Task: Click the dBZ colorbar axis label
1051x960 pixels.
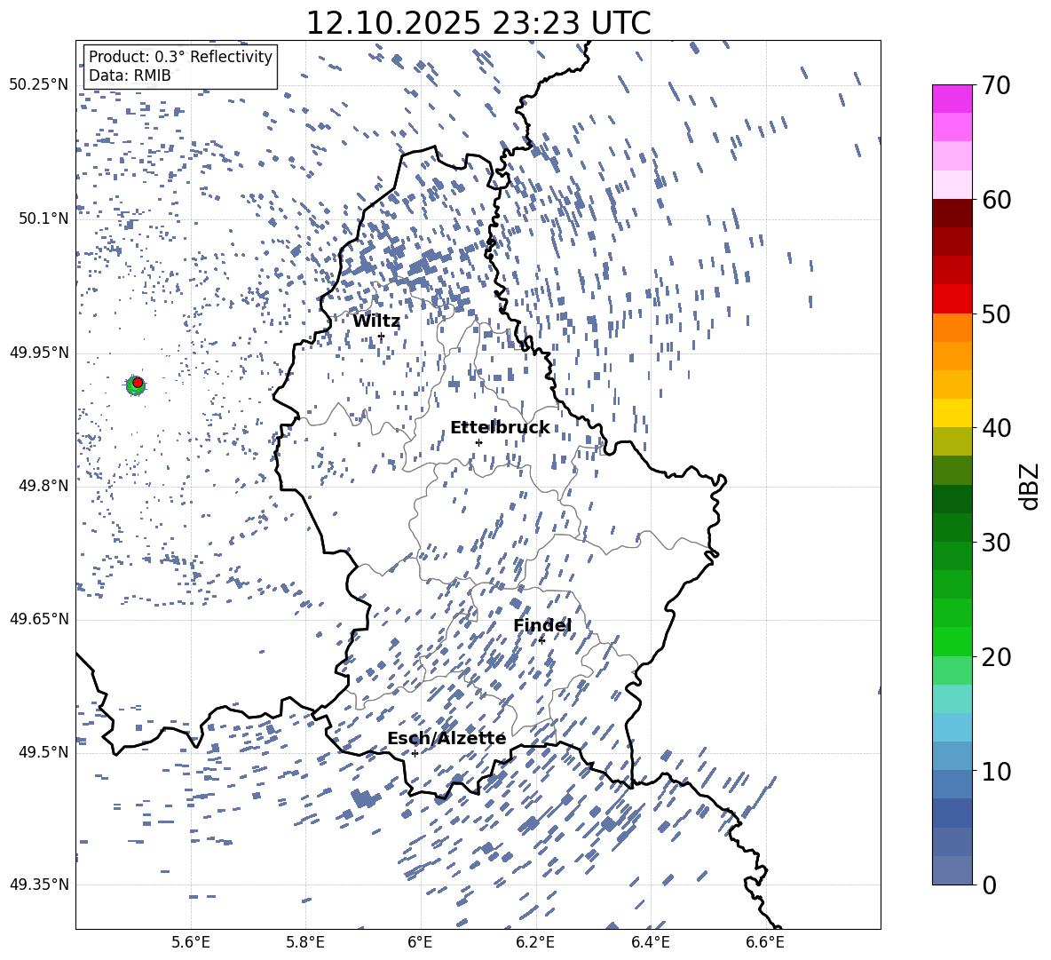Action: [1031, 486]
